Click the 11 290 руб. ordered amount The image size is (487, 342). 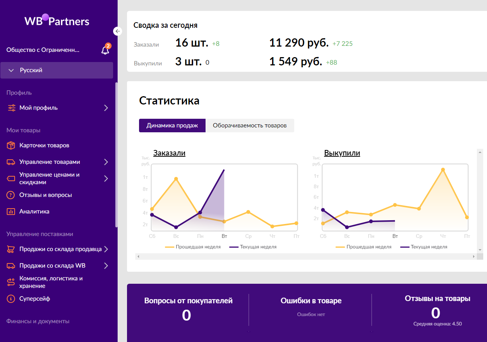(299, 43)
